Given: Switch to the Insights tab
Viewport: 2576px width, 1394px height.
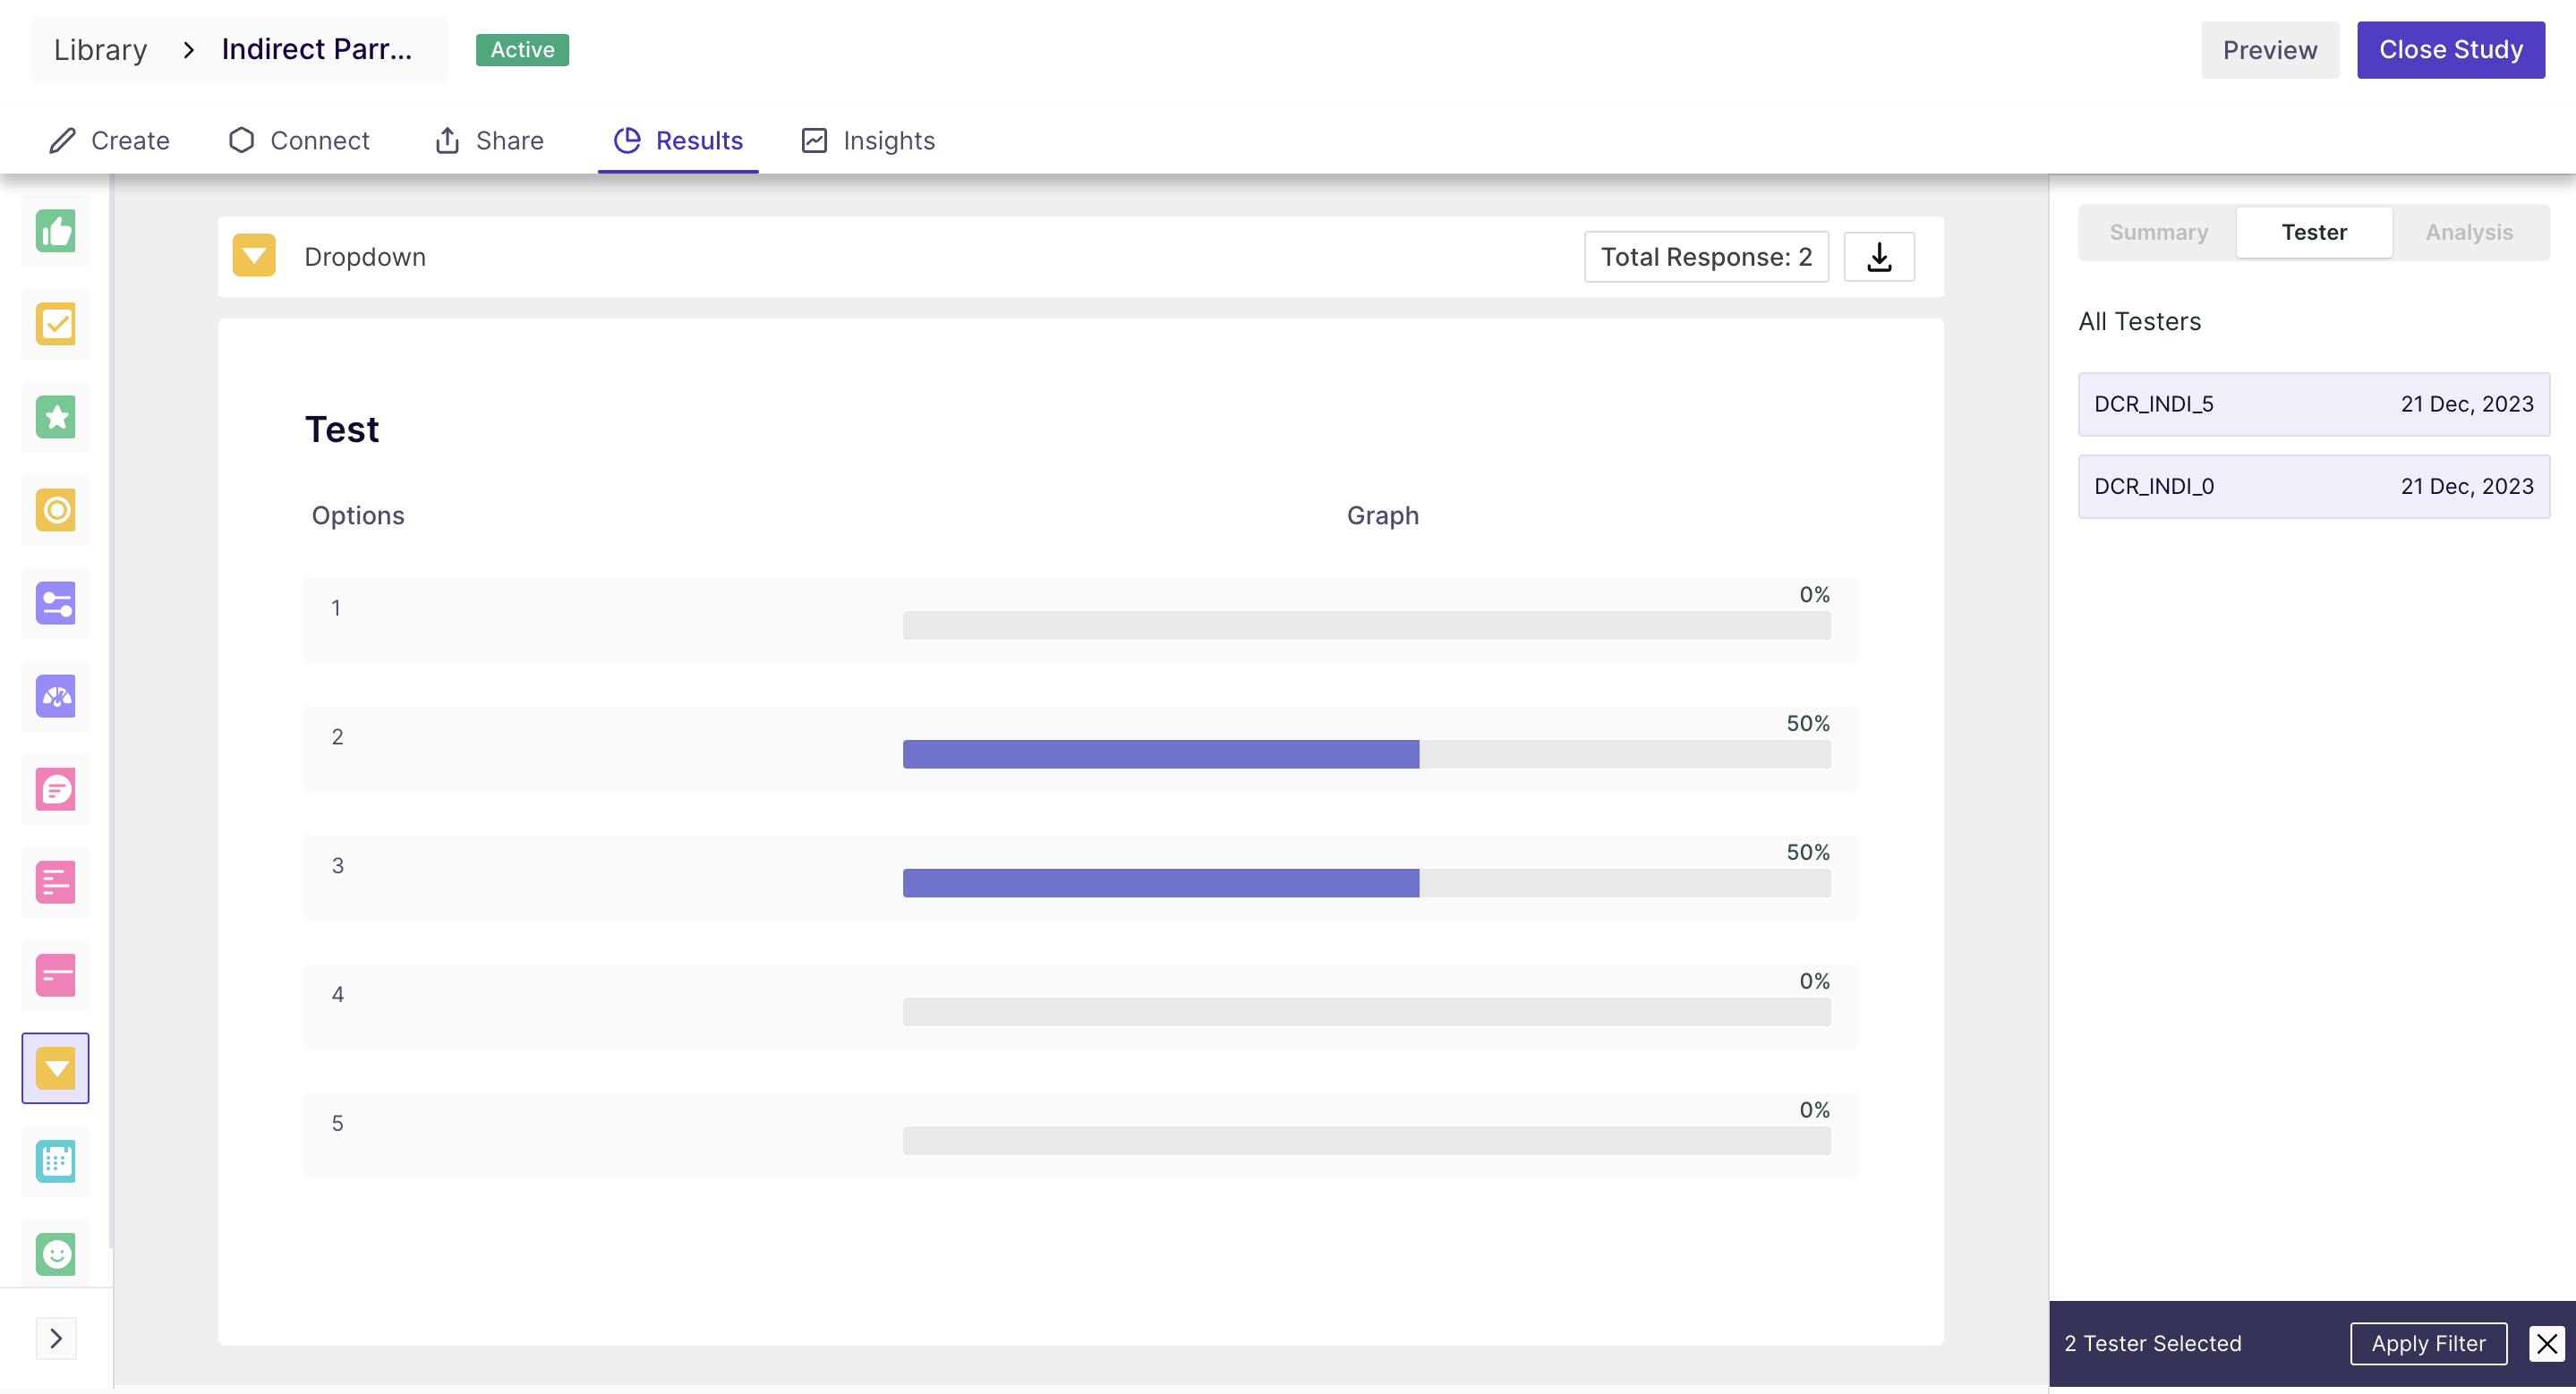Looking at the screenshot, I should pyautogui.click(x=868, y=140).
